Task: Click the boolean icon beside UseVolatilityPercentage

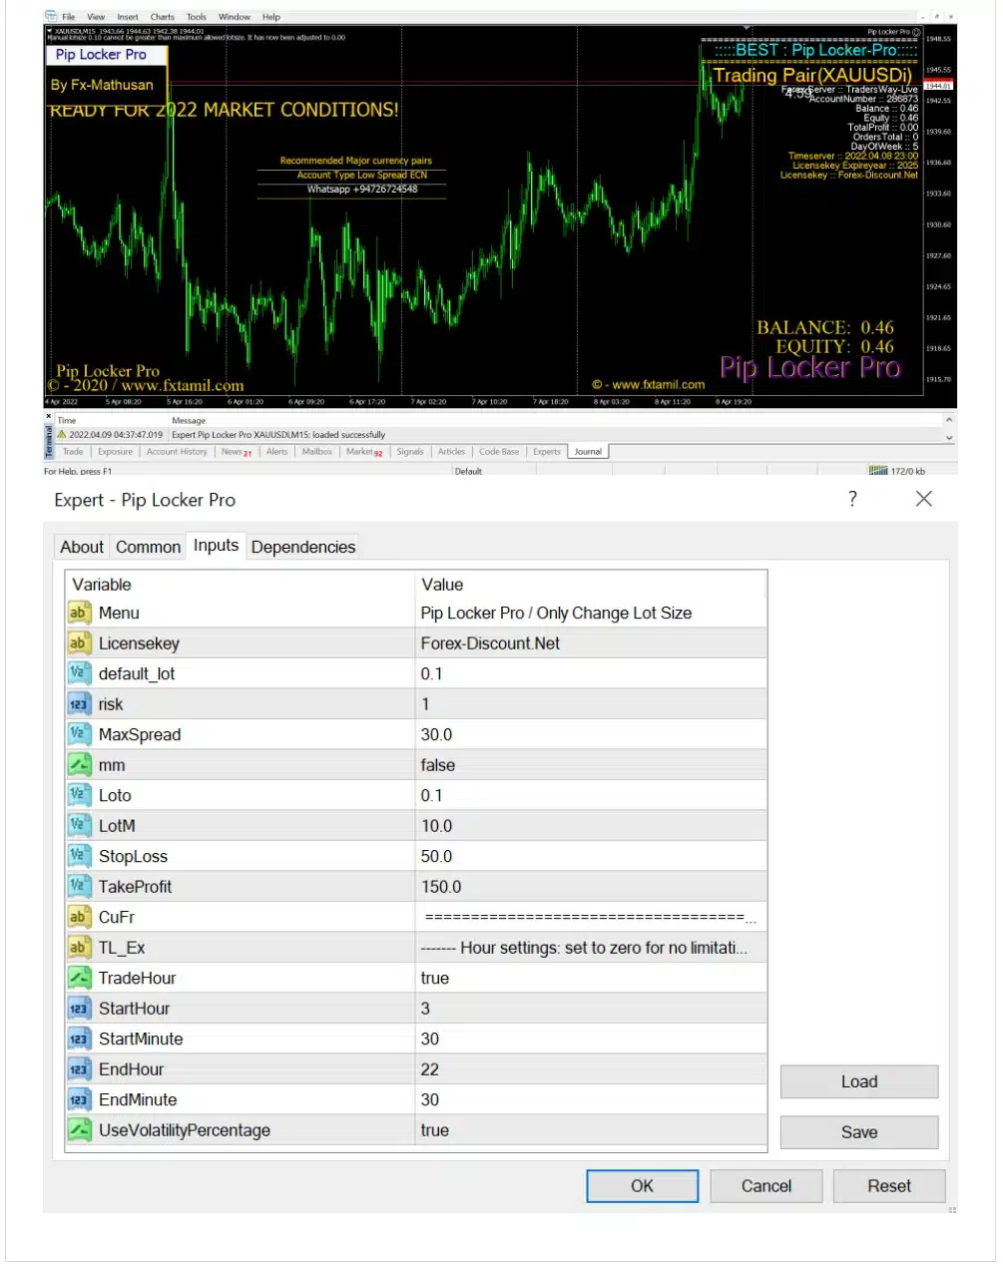Action: point(78,1130)
